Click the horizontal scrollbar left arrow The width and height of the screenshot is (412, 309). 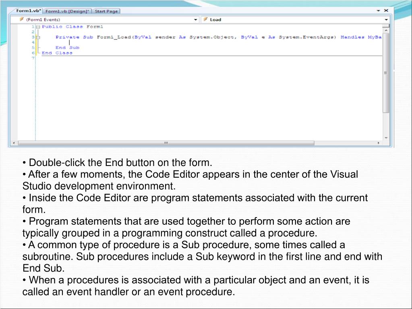click(x=14, y=143)
